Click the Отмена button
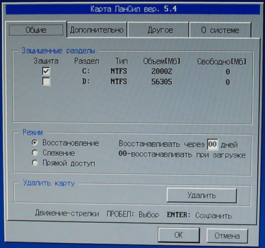 [227, 236]
